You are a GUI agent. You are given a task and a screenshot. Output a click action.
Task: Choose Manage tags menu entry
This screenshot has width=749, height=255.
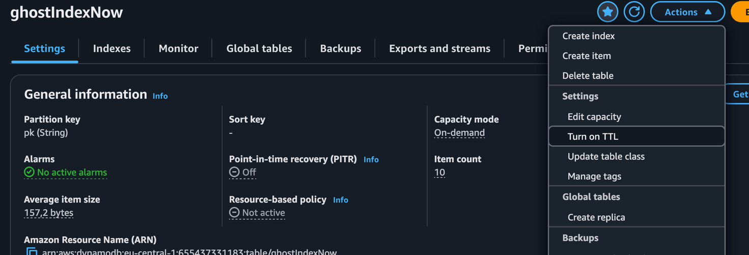pos(636,176)
